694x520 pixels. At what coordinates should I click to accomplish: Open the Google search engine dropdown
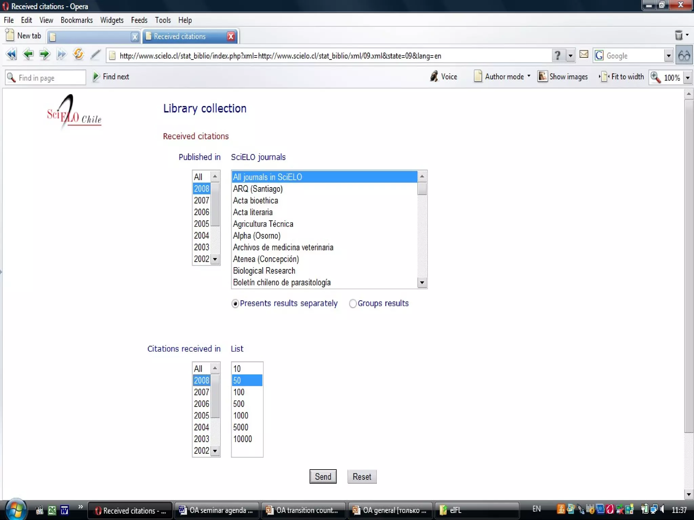(668, 56)
